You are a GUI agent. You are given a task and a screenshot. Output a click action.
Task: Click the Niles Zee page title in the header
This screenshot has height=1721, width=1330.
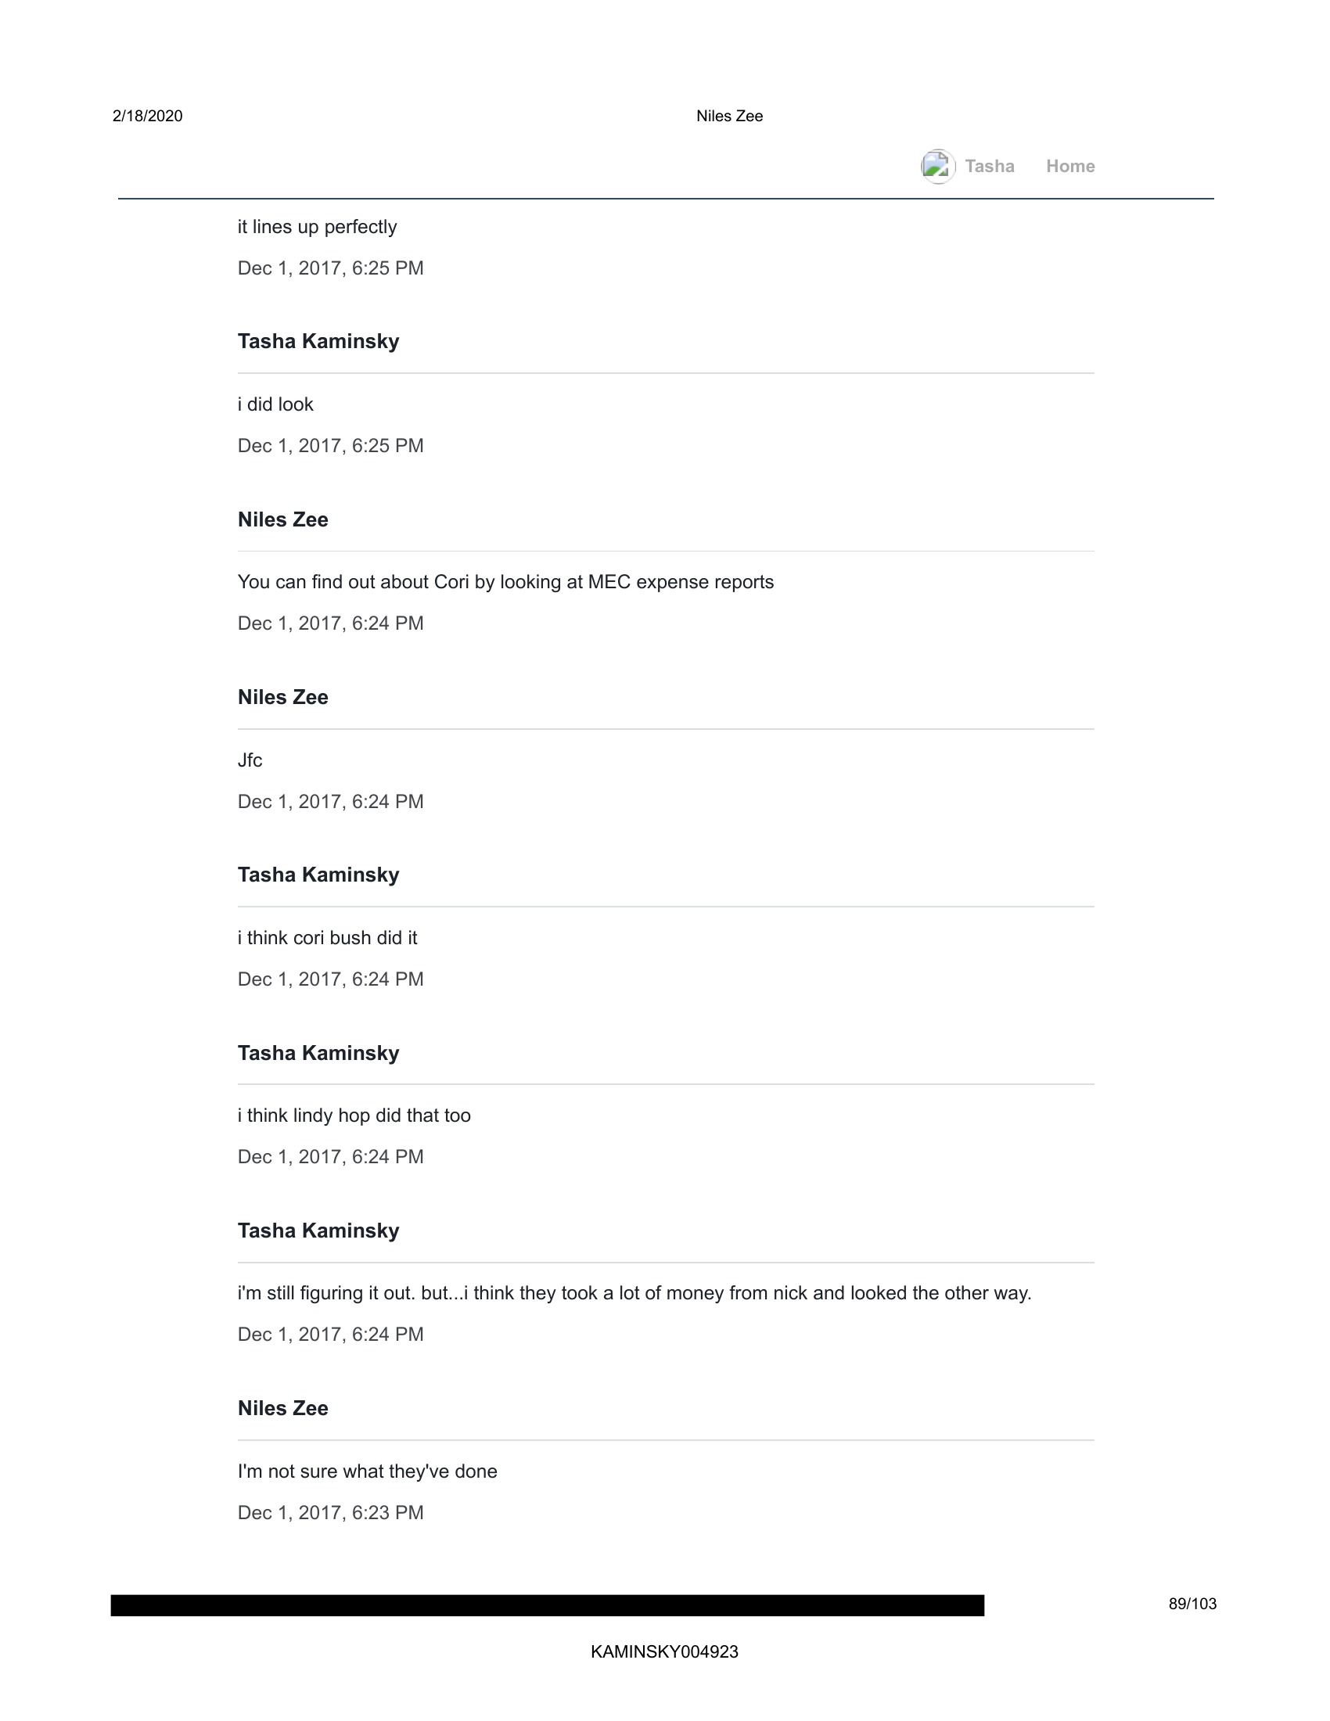pos(729,116)
